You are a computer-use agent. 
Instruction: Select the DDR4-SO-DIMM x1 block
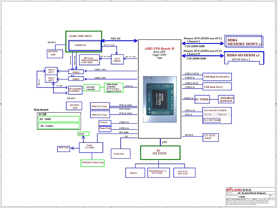tap(244, 58)
